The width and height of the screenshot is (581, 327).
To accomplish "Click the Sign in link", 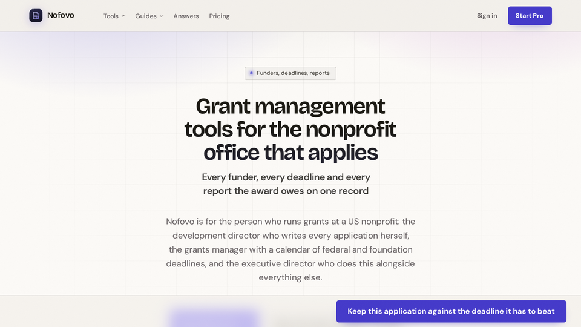I will 487,16.
